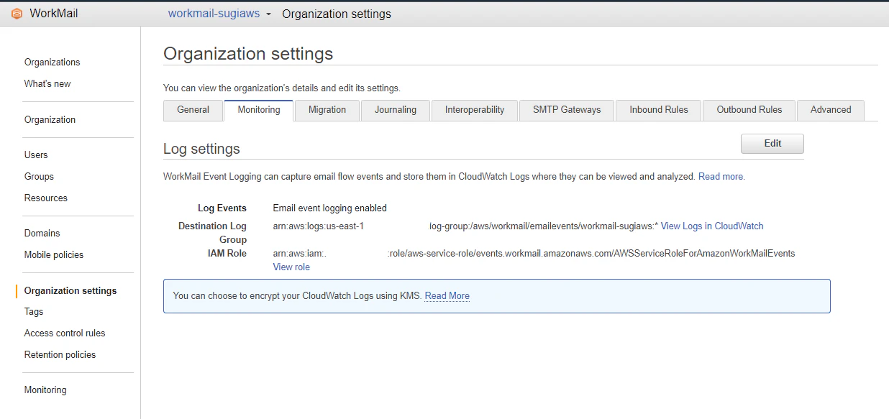
Task: Switch to the Advanced tab
Action: click(831, 110)
